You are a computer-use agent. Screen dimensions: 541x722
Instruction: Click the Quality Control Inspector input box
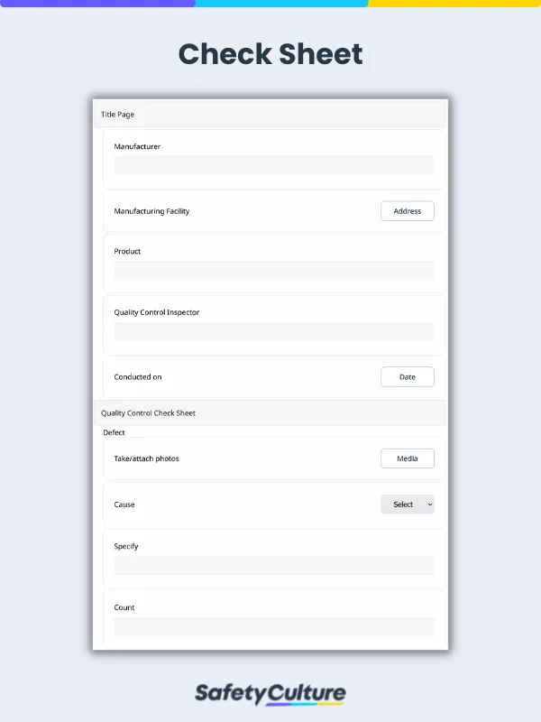coord(274,331)
